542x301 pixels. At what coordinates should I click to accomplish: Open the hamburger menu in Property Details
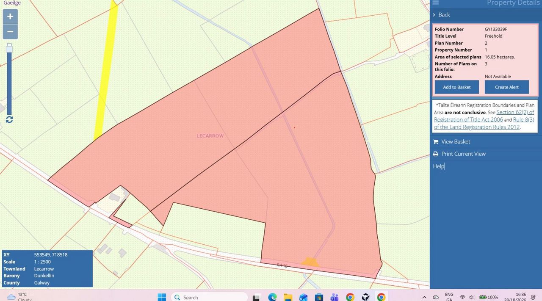pos(436,3)
